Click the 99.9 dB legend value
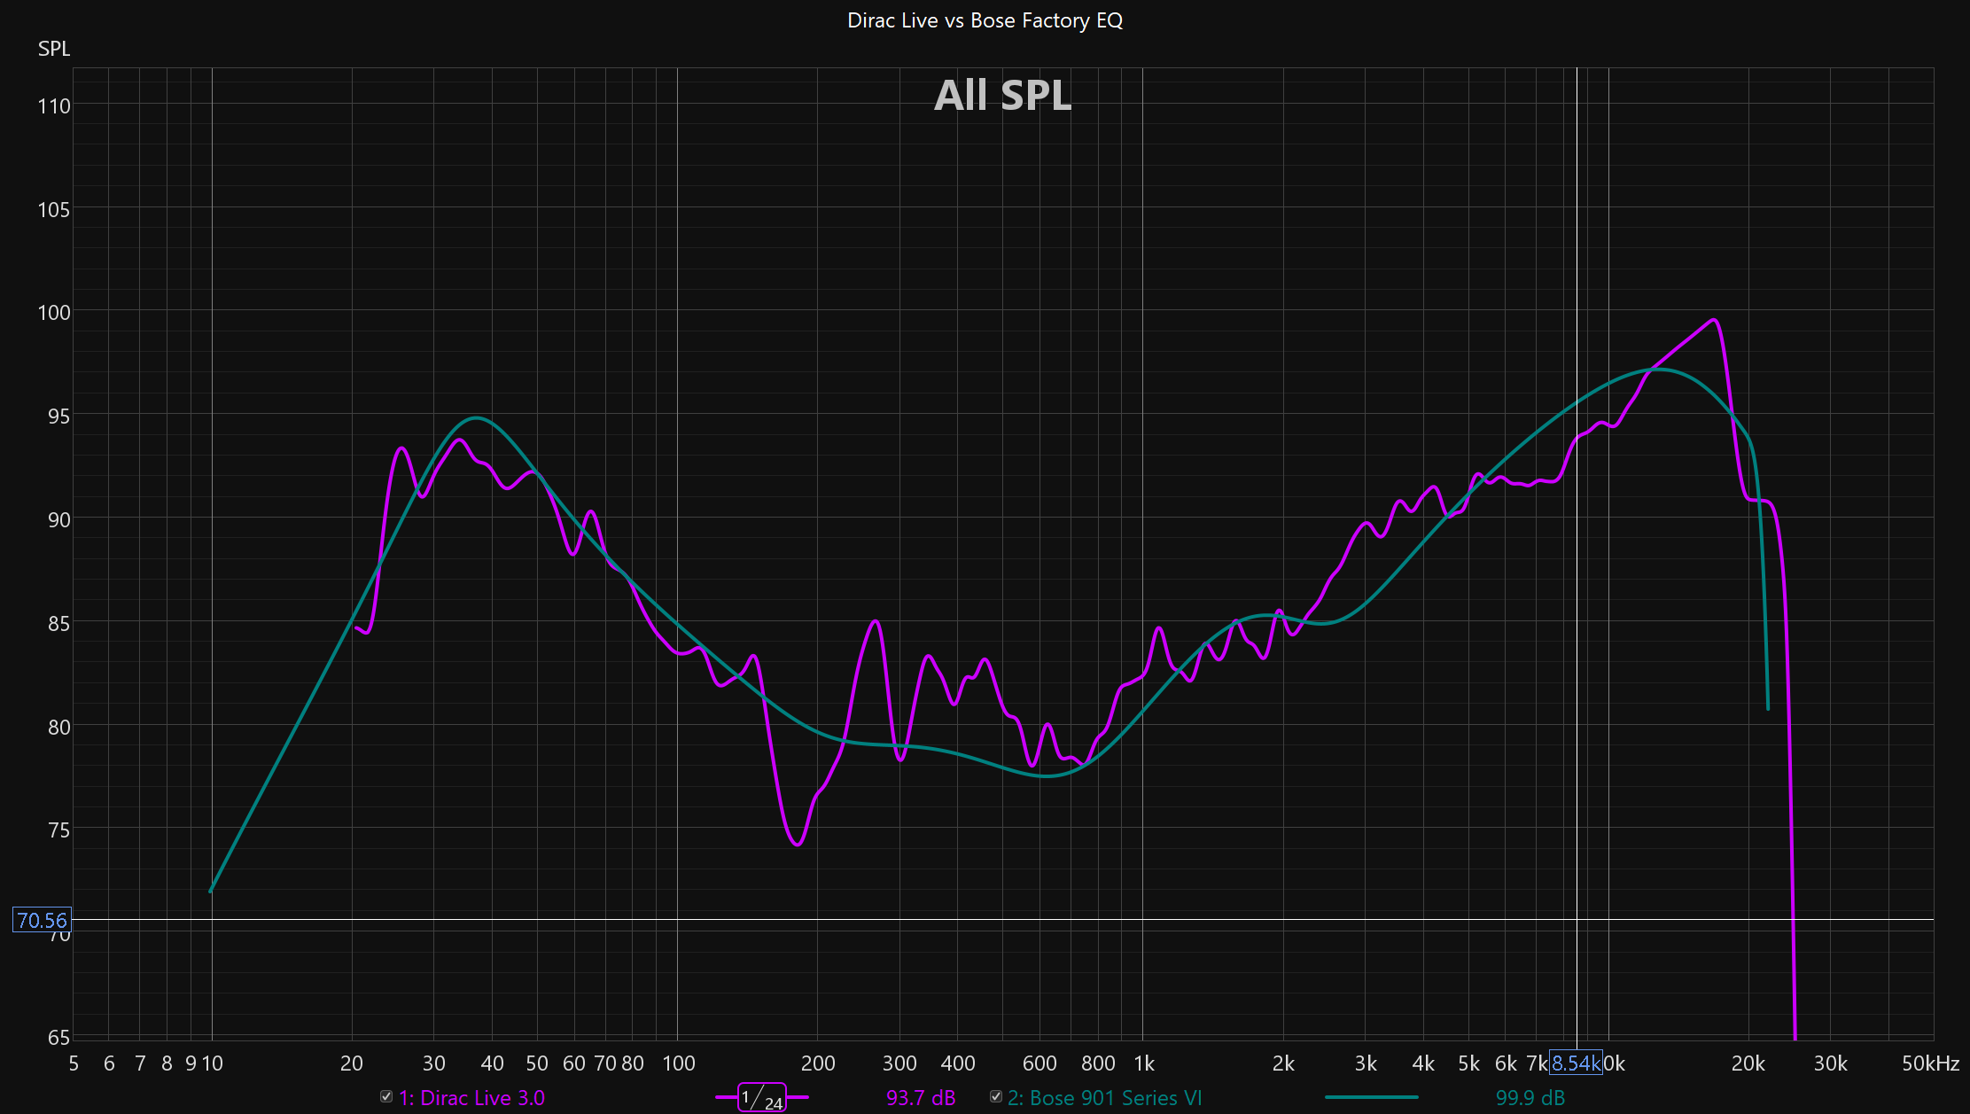Viewport: 1970px width, 1114px height. 1530,1098
